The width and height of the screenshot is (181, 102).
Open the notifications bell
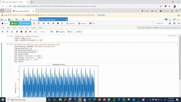(x=172, y=11)
